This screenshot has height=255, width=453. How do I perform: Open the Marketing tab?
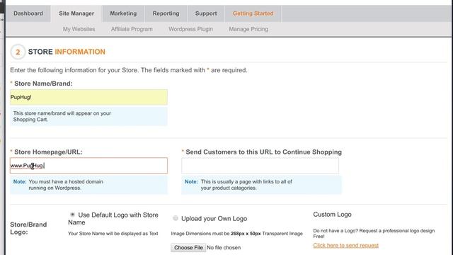tap(123, 13)
